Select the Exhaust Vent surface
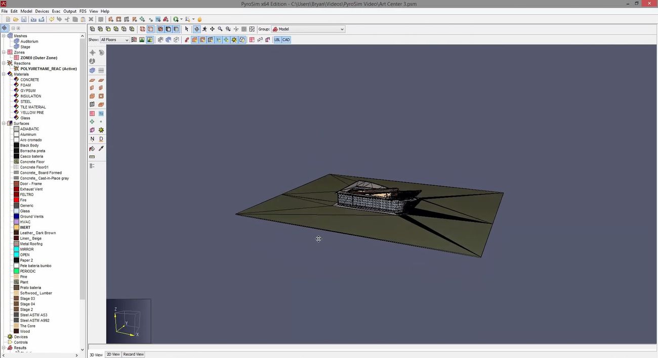This screenshot has height=358, width=658. coord(31,189)
